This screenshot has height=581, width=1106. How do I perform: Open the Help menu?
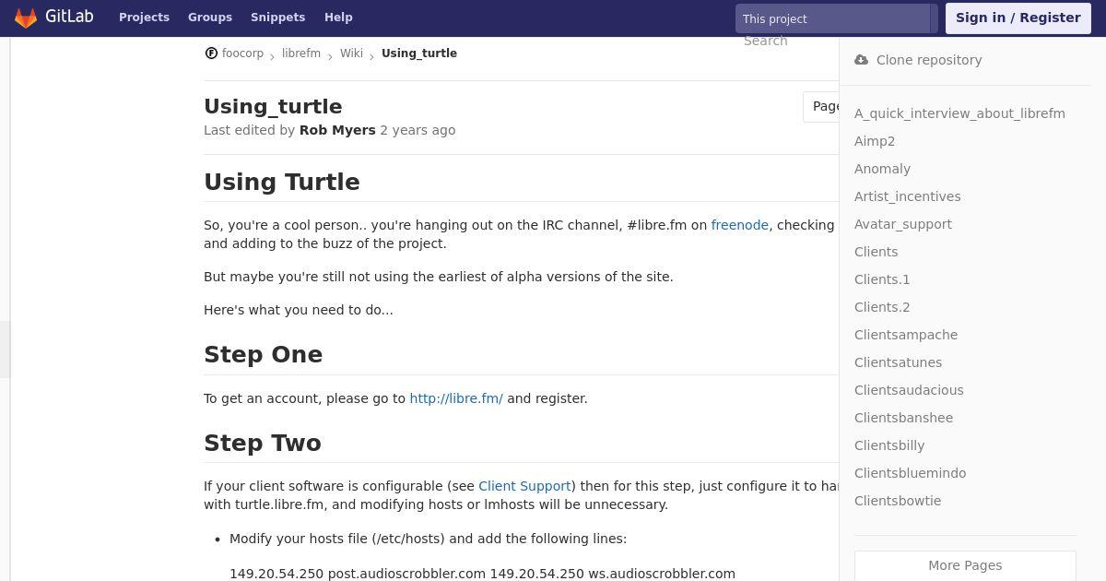point(338,18)
